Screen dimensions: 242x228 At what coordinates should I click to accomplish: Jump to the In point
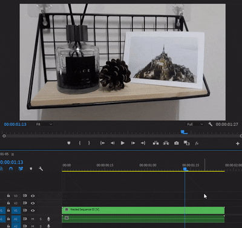pyautogui.click(x=102, y=143)
